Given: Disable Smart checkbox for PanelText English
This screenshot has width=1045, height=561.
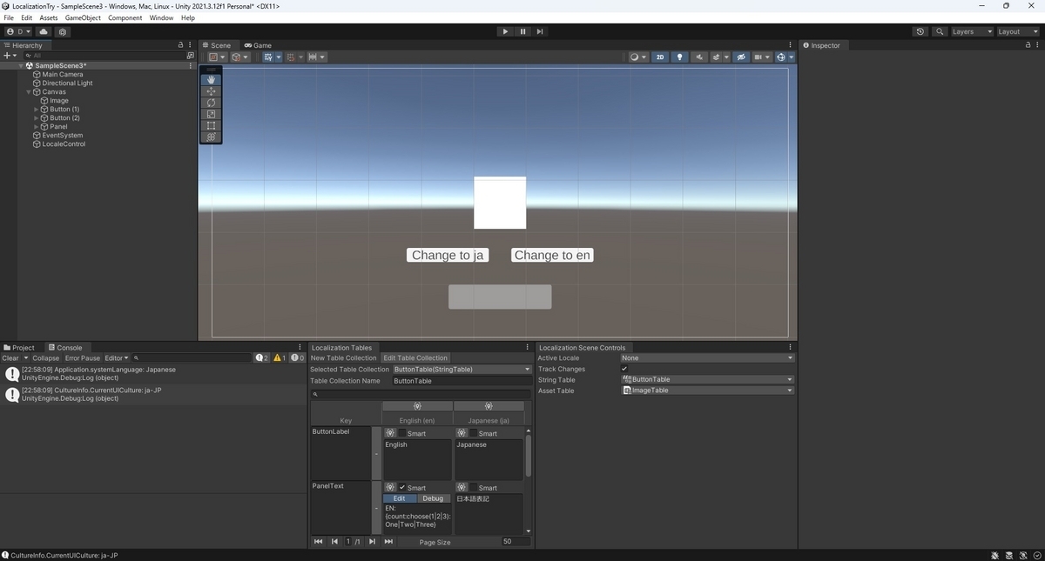Looking at the screenshot, I should click(x=402, y=488).
